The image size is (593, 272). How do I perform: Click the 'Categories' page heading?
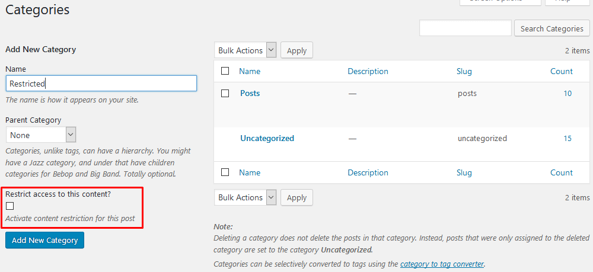click(37, 9)
